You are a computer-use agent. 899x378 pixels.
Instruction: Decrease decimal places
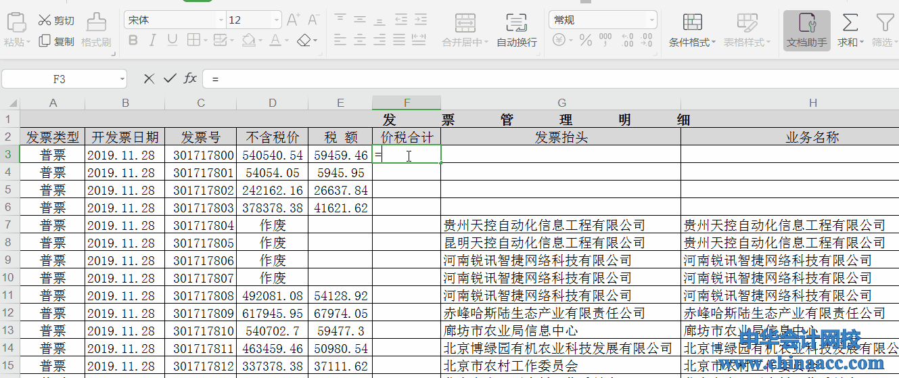pyautogui.click(x=648, y=41)
